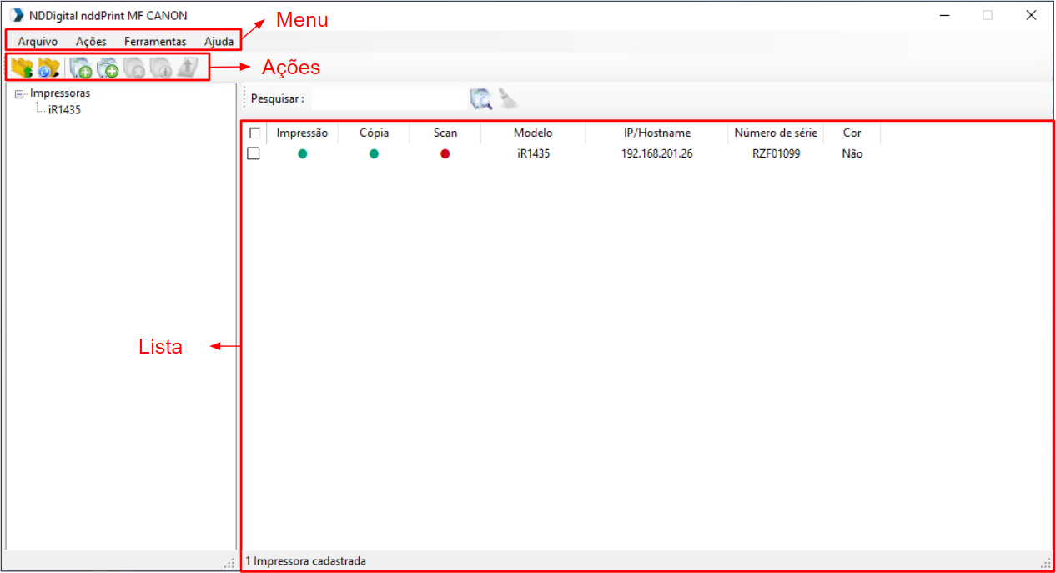Click the grayed printer info icon
The image size is (1056, 573).
tap(161, 68)
